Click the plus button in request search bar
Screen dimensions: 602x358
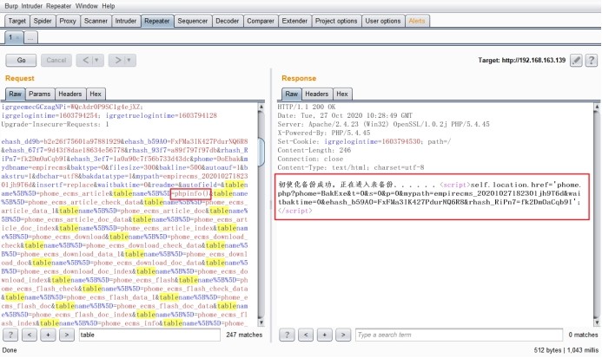48,335
